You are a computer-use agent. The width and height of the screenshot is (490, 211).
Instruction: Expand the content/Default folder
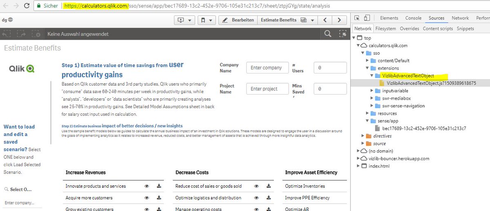[x=367, y=61]
